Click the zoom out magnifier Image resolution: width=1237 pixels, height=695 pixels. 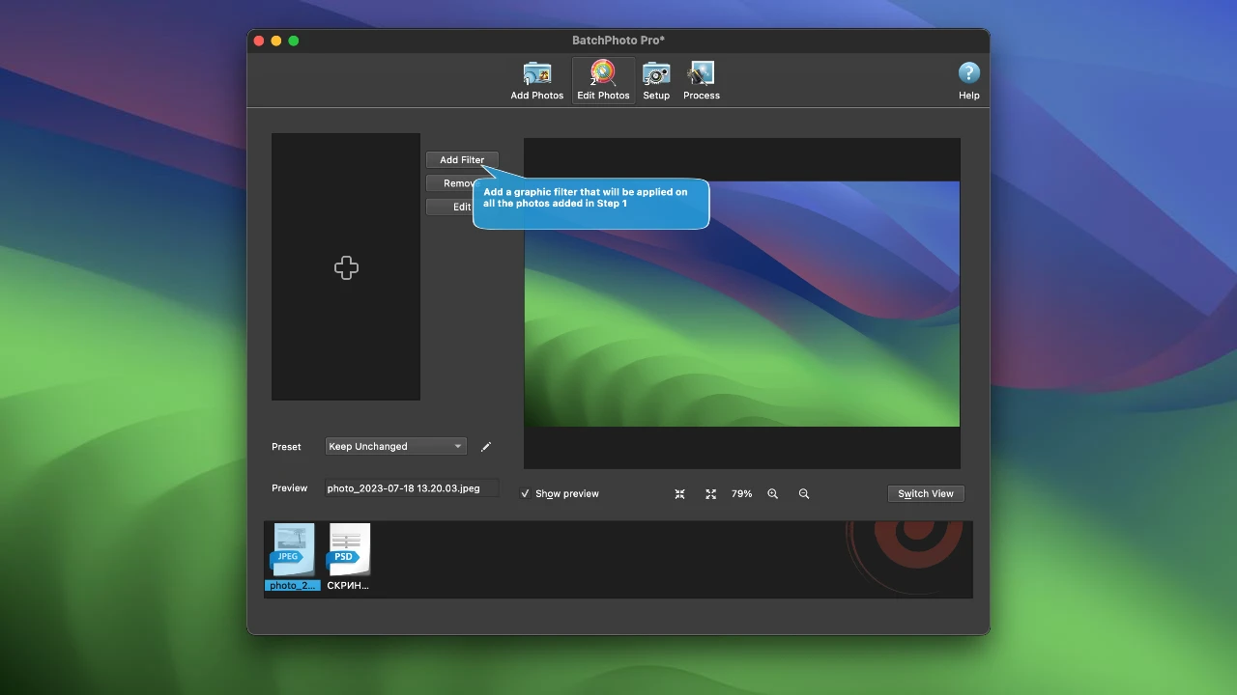point(804,494)
